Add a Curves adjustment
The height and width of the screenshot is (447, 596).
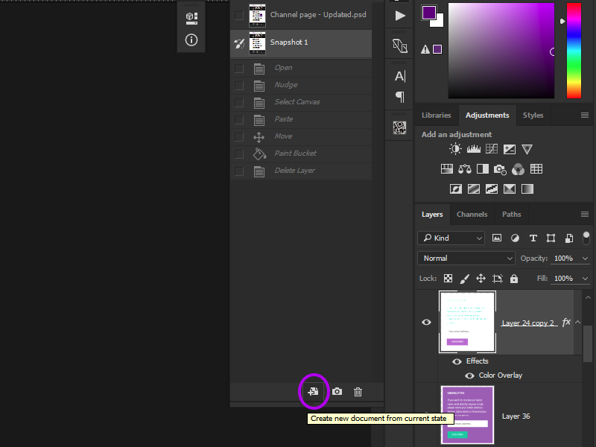coord(492,149)
